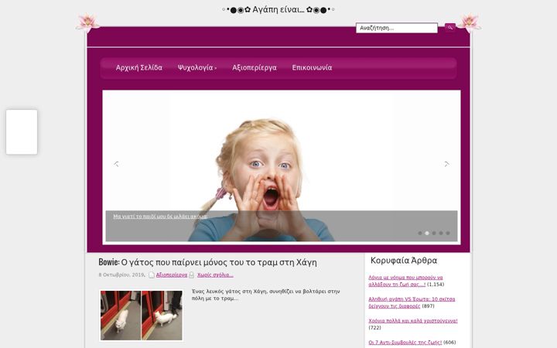Click the Χωρίς σχόλια comments link
The height and width of the screenshot is (348, 557).
[215, 275]
